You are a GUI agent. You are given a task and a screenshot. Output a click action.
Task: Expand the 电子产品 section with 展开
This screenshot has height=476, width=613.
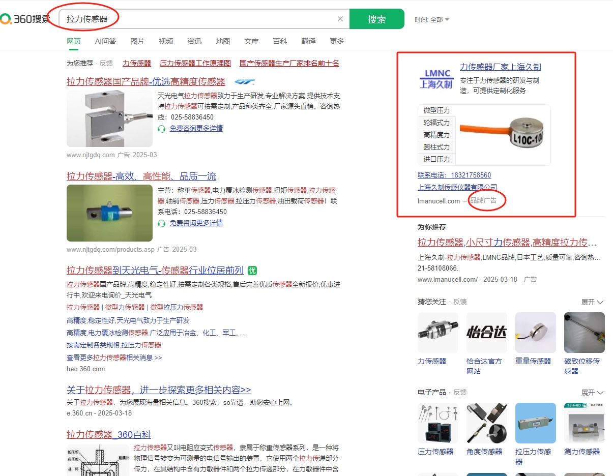593,393
